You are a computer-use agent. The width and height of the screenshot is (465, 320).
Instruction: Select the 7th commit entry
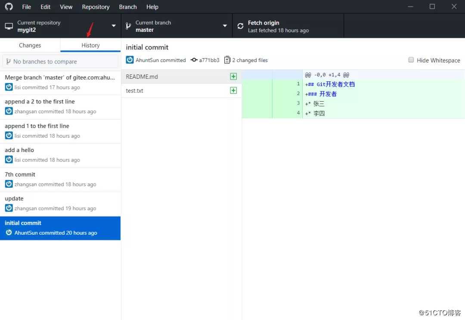[60, 180]
